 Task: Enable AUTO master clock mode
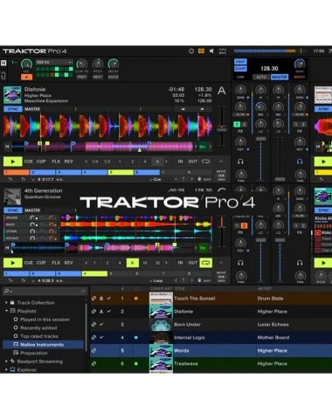(x=261, y=77)
